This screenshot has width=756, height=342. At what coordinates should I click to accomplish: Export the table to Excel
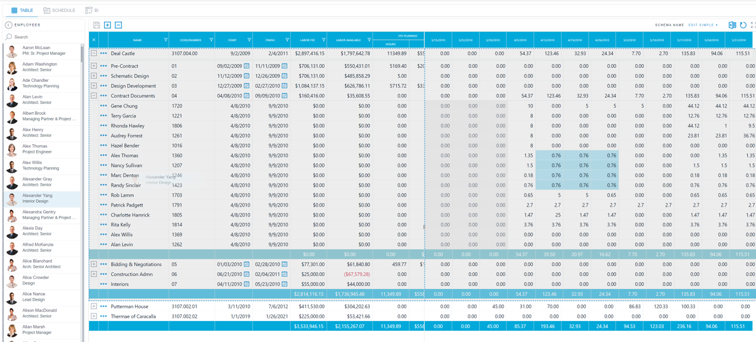click(732, 25)
